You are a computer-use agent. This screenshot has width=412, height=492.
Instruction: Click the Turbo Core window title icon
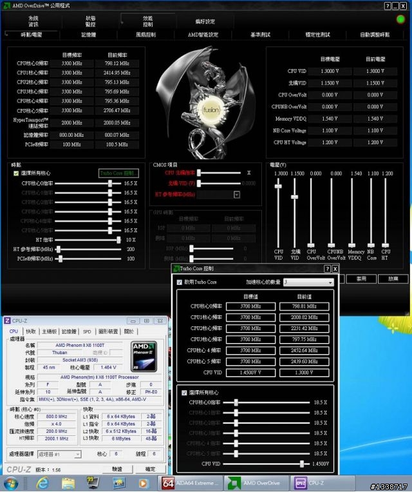point(176,269)
